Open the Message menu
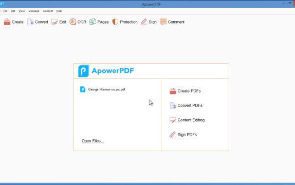Screen dimensions: 295x185 34,11
